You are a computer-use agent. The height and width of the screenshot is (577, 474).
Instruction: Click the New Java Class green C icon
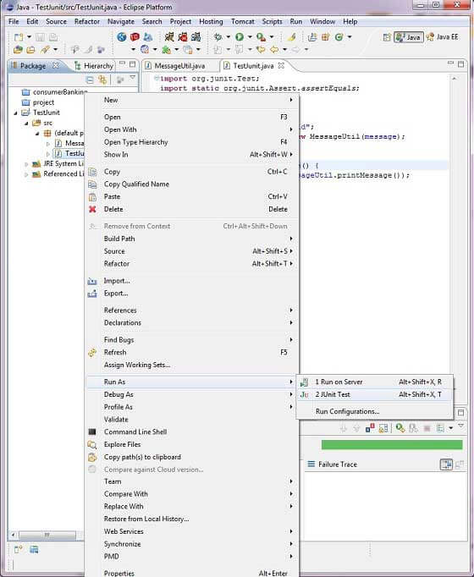click(x=339, y=36)
